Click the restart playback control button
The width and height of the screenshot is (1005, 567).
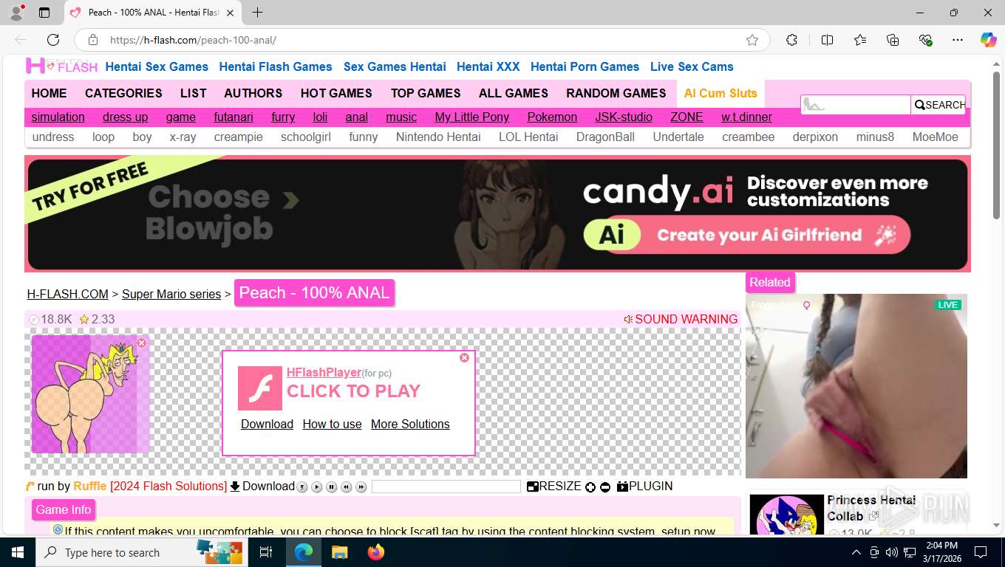(x=301, y=487)
